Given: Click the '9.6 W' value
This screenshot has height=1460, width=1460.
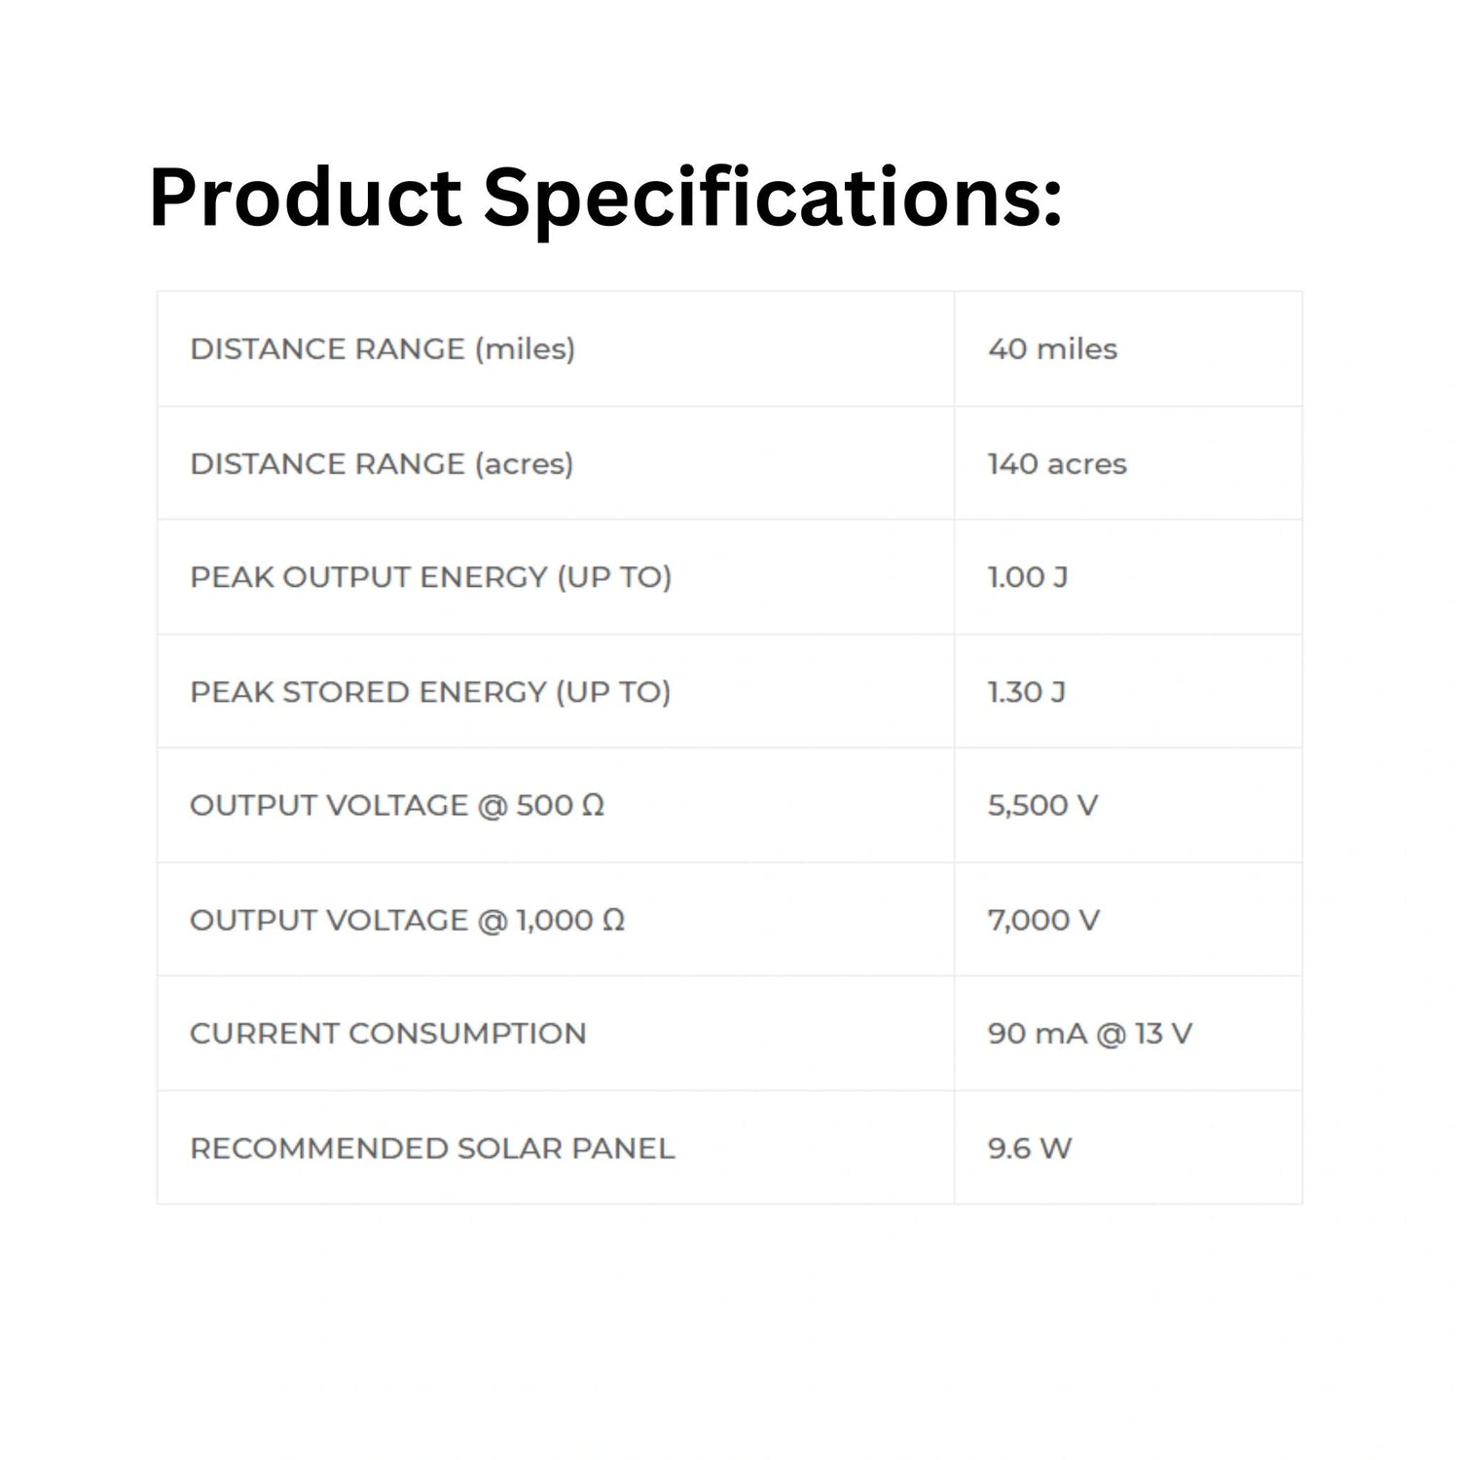Looking at the screenshot, I should 1030,1149.
